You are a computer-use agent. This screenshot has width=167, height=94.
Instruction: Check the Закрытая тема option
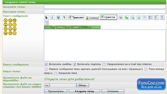point(56,73)
